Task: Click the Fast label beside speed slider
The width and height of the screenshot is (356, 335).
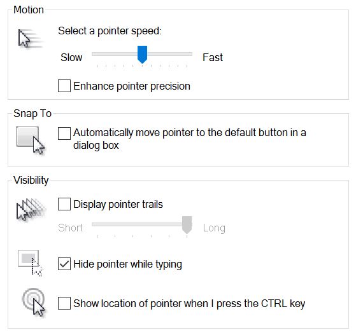Action: [213, 57]
